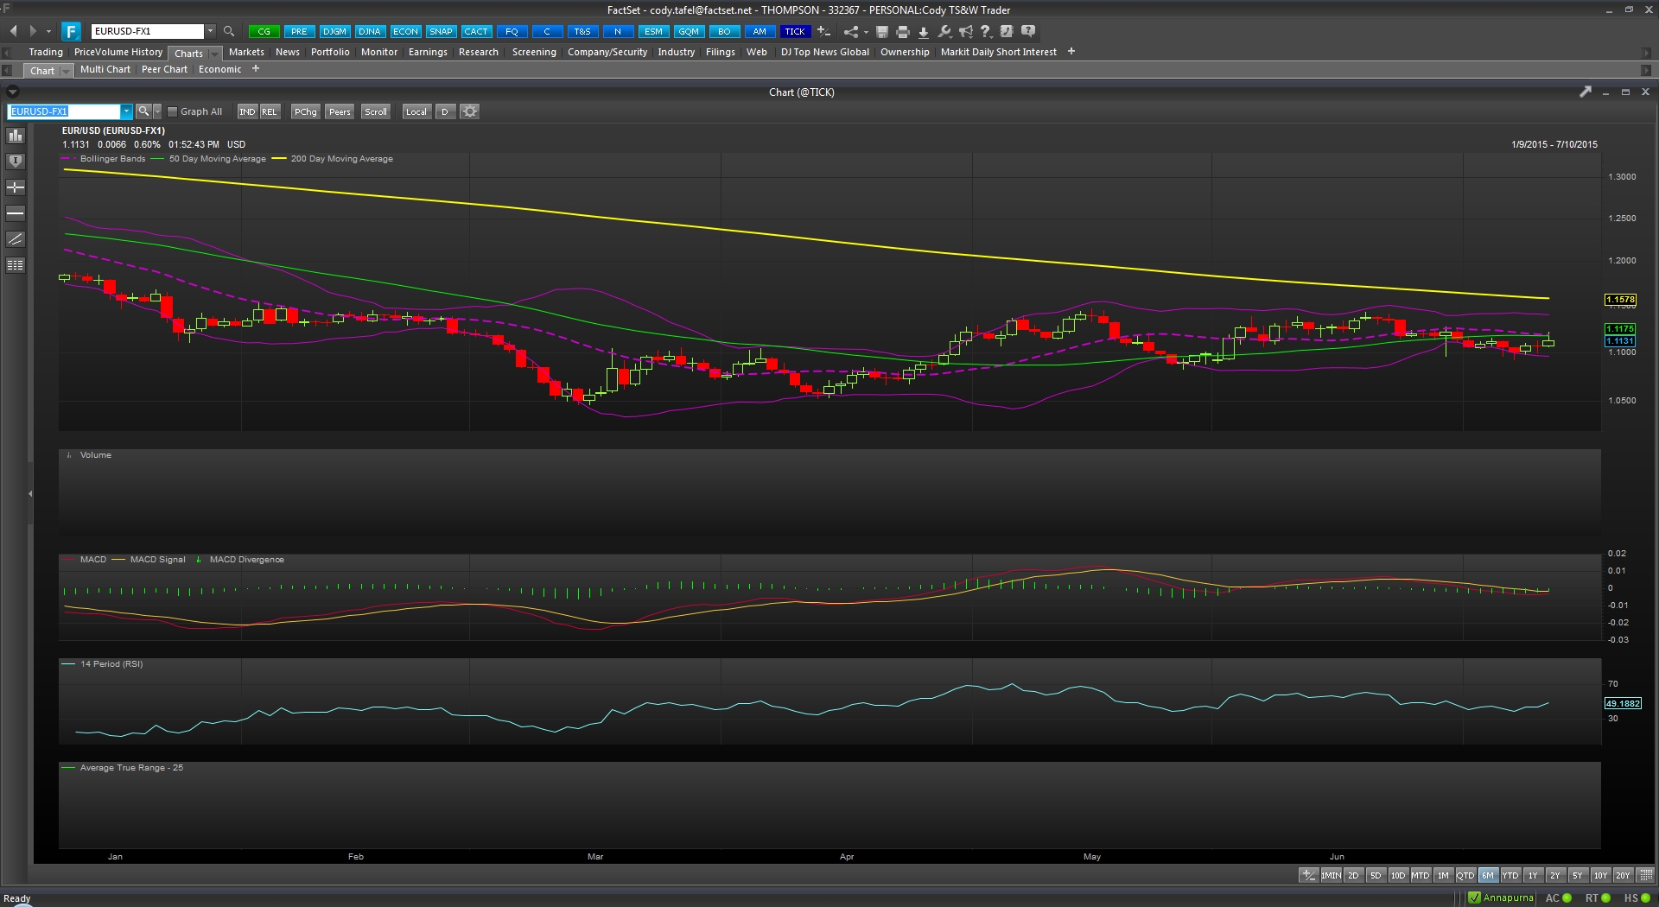Click the chart symbol input field EURUSD-FX1
Image resolution: width=1659 pixels, height=907 pixels.
coord(64,111)
